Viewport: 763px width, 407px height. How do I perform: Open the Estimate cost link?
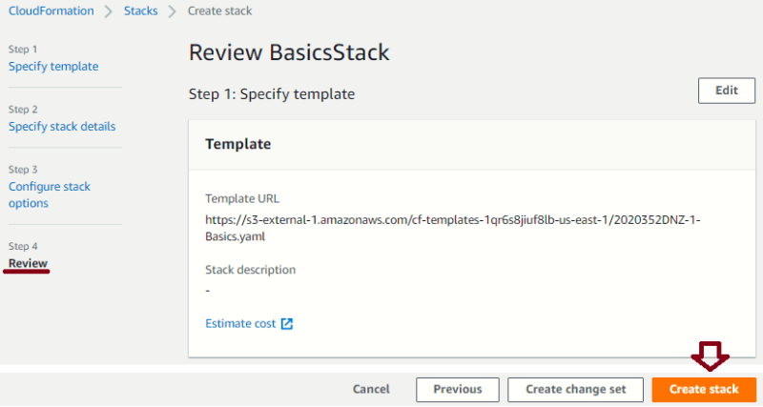(240, 324)
